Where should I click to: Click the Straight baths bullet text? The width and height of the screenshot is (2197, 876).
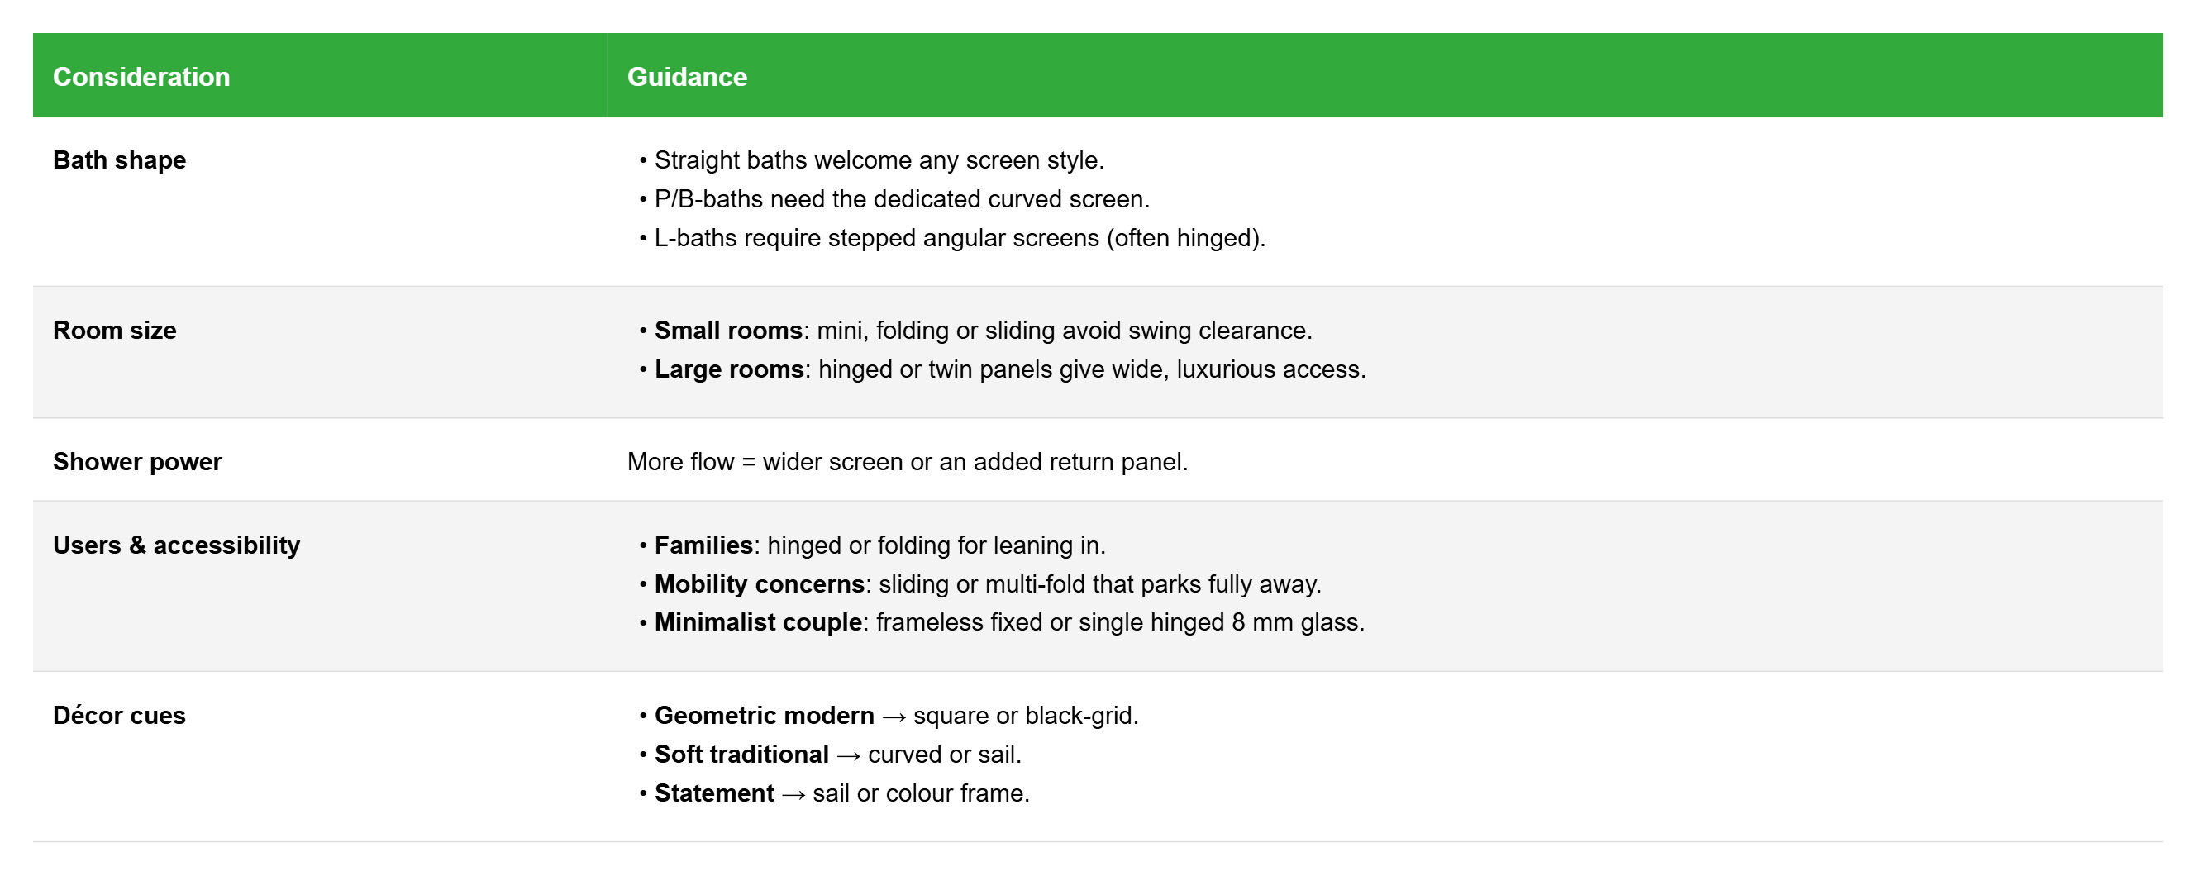tap(879, 160)
